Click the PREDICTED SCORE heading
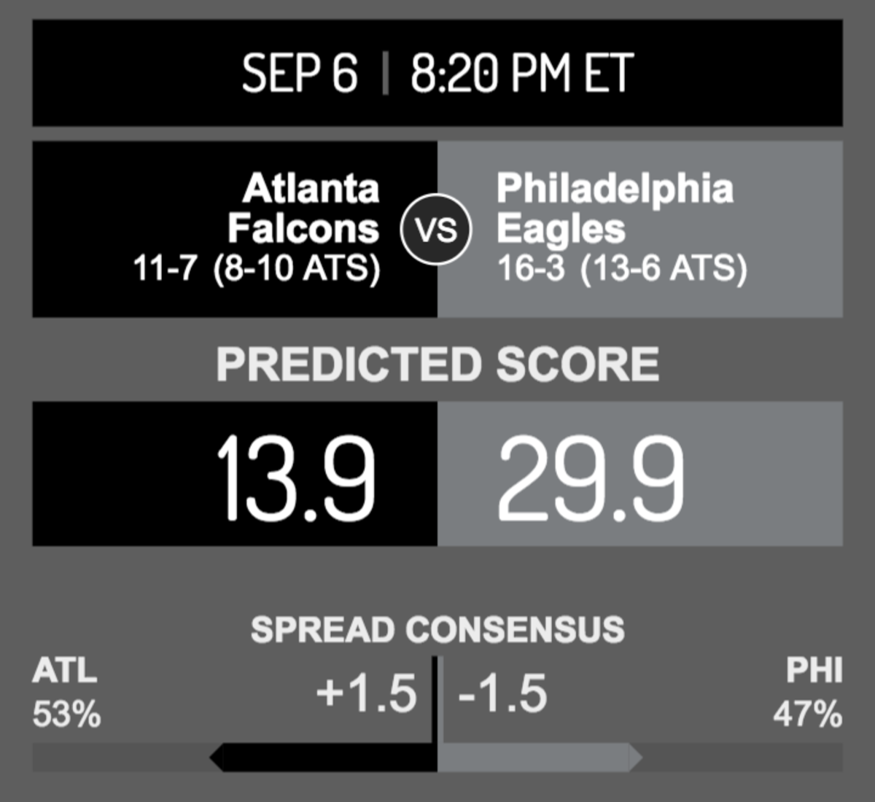 pyautogui.click(x=437, y=365)
